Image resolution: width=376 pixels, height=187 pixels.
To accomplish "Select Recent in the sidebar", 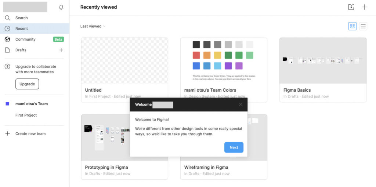I will tap(35, 29).
